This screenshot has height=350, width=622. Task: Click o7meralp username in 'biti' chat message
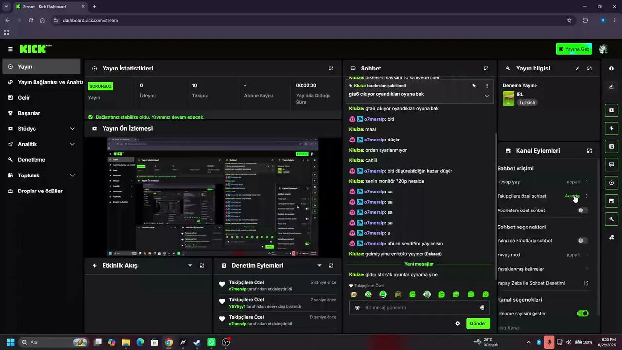(x=375, y=119)
